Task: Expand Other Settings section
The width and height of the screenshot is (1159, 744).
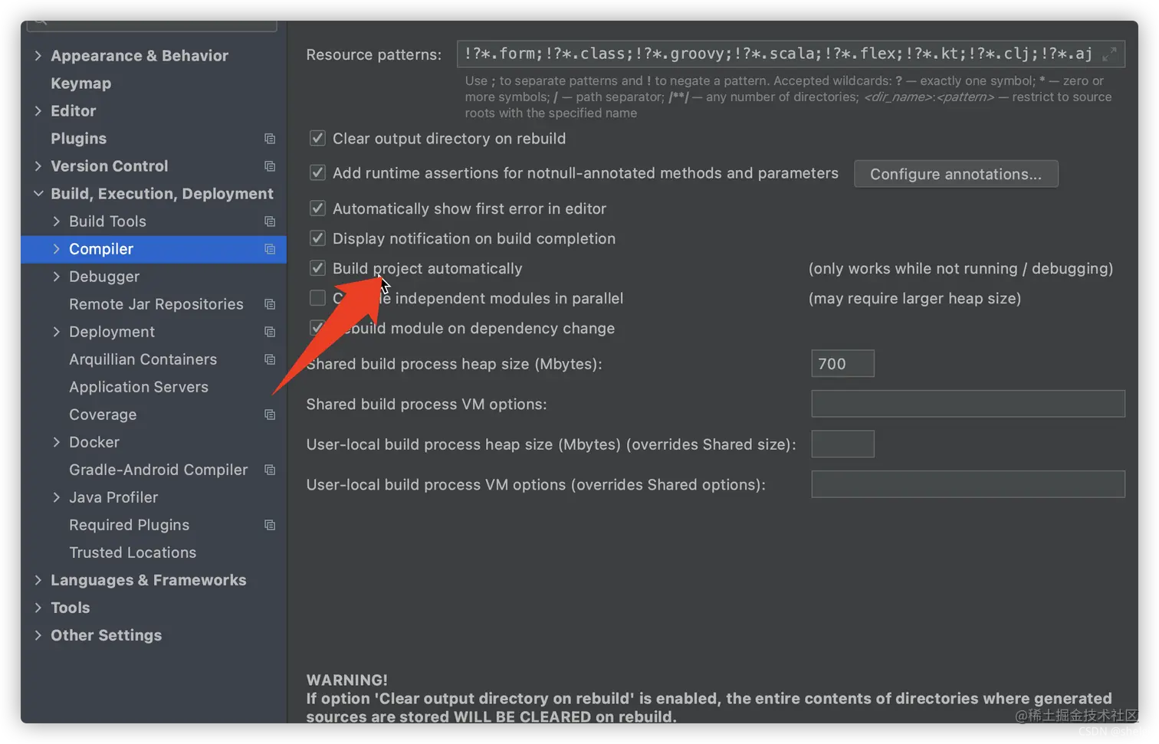Action: pos(38,635)
